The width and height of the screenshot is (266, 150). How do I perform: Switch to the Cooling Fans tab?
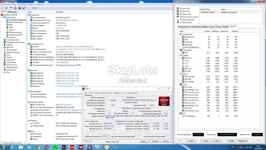pyautogui.click(x=195, y=27)
